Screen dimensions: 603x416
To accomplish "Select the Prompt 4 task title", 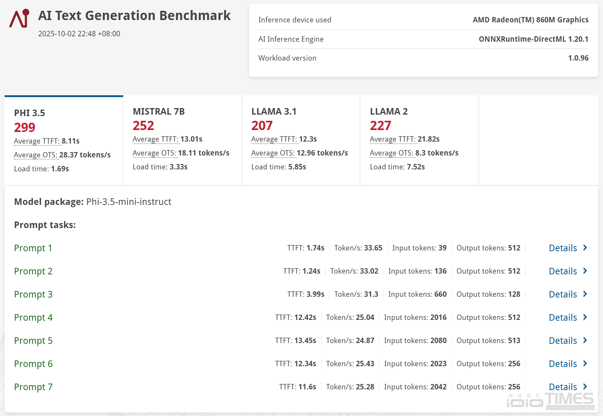I will pos(33,318).
